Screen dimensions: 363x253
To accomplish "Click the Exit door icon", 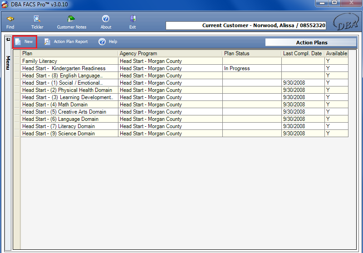I will pos(132,19).
